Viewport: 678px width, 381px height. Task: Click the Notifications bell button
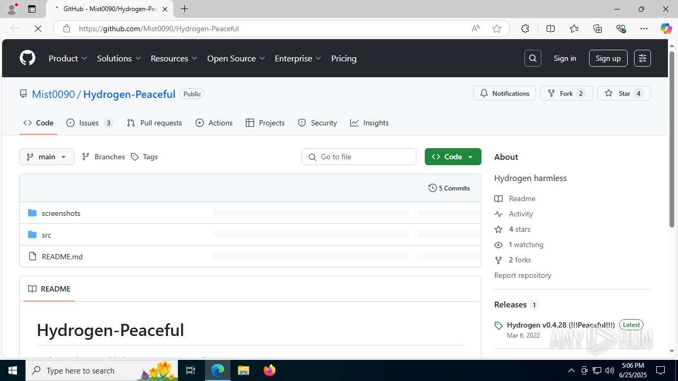pyautogui.click(x=504, y=93)
